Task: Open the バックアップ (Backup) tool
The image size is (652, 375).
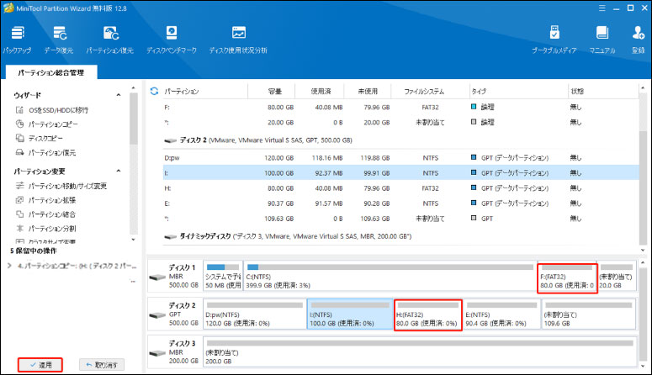Action: tap(17, 40)
